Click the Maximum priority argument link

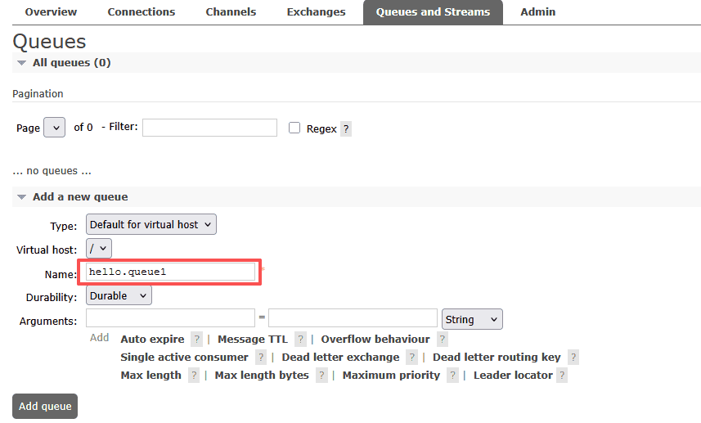[x=391, y=376]
